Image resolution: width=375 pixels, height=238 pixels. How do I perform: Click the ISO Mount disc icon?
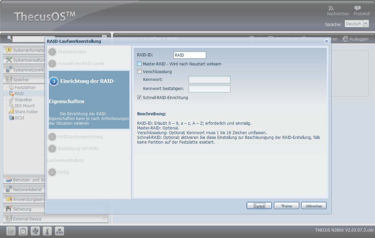pos(11,106)
